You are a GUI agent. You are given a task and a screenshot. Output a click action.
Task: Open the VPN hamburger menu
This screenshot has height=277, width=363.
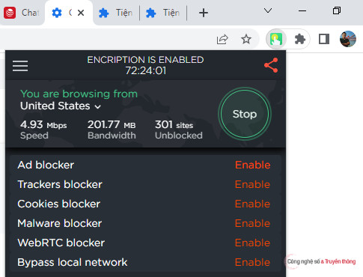(20, 66)
